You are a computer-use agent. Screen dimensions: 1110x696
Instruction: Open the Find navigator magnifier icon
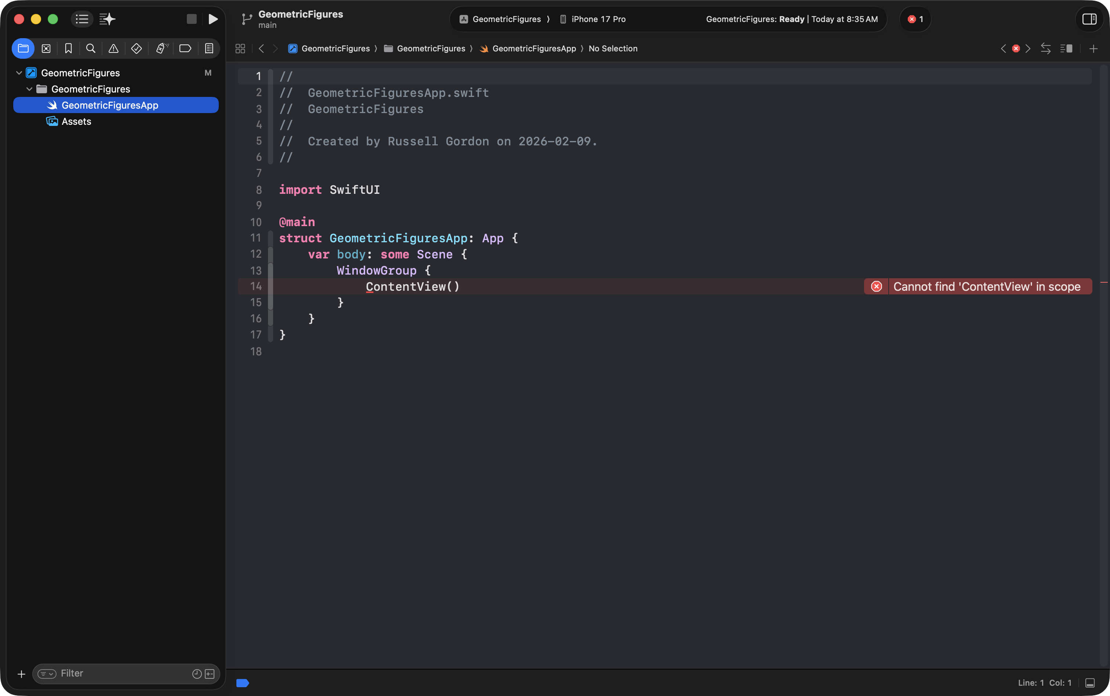91,48
